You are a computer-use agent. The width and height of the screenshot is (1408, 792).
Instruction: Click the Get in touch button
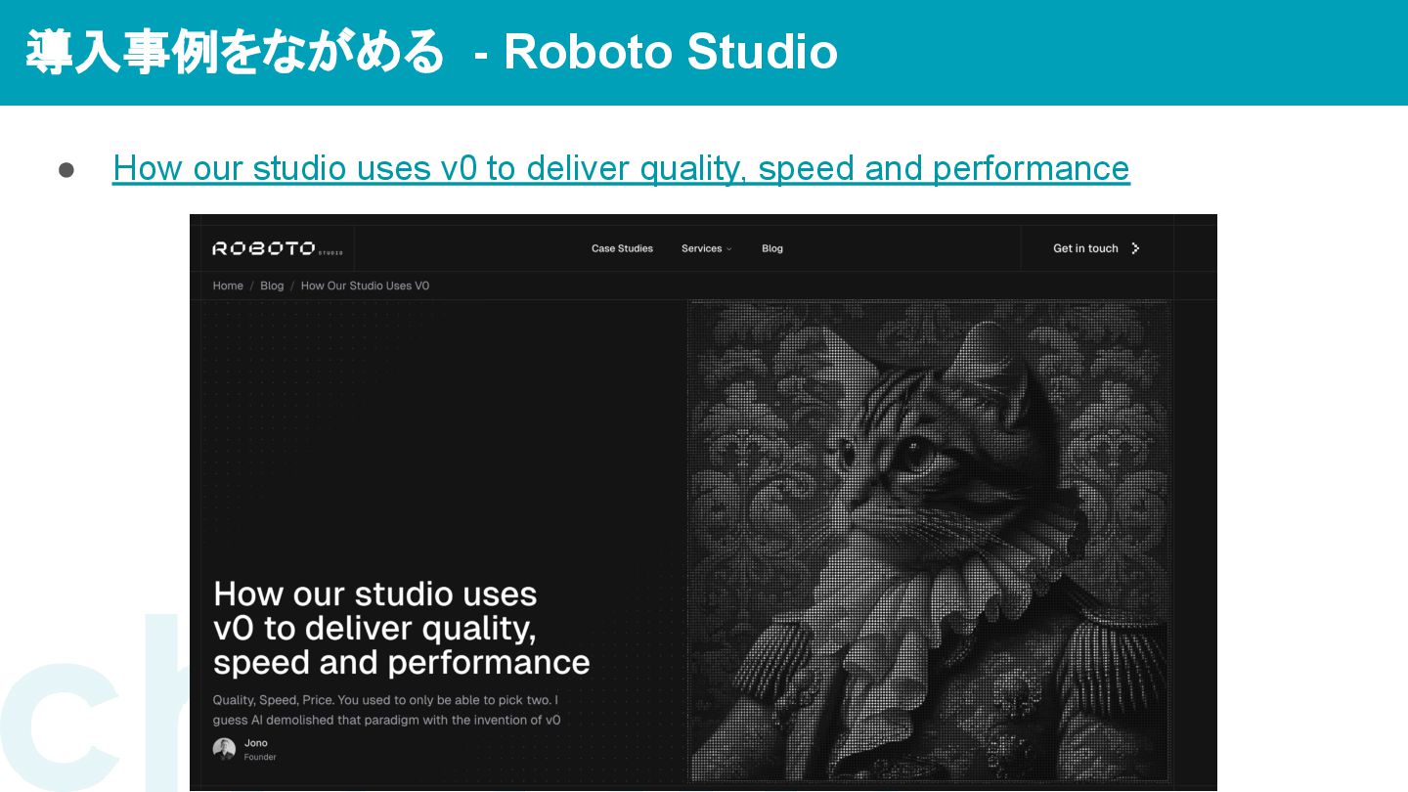tap(1096, 248)
